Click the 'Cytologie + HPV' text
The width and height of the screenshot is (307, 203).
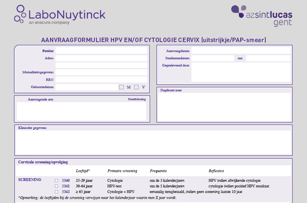pos(121,192)
